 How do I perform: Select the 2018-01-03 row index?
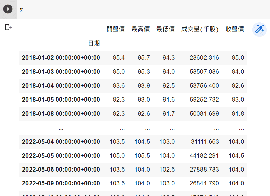click(x=61, y=72)
